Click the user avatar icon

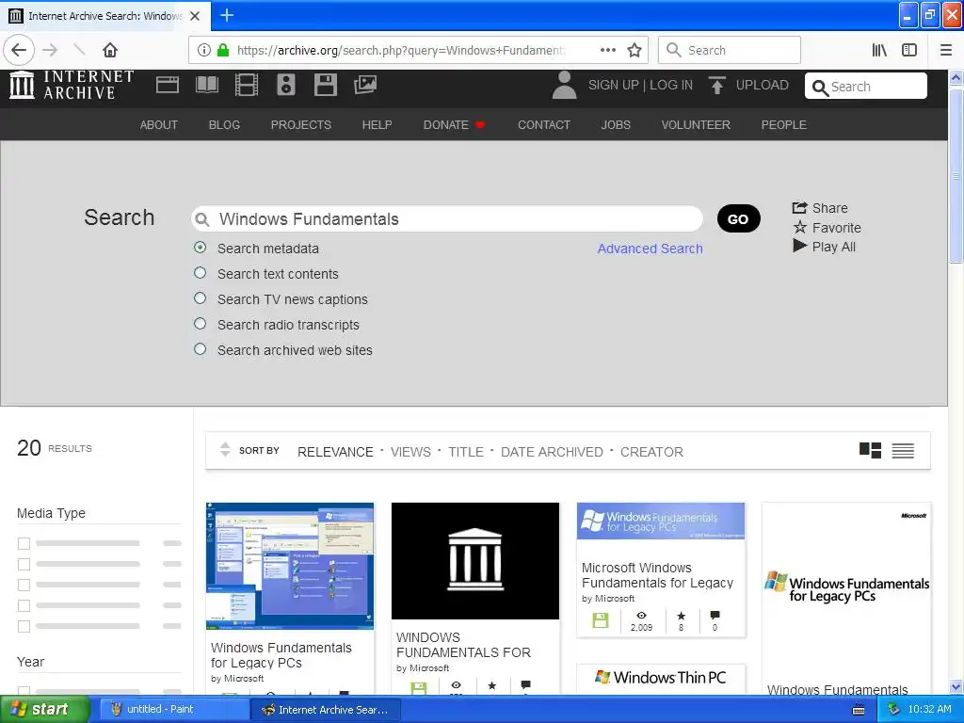[565, 85]
